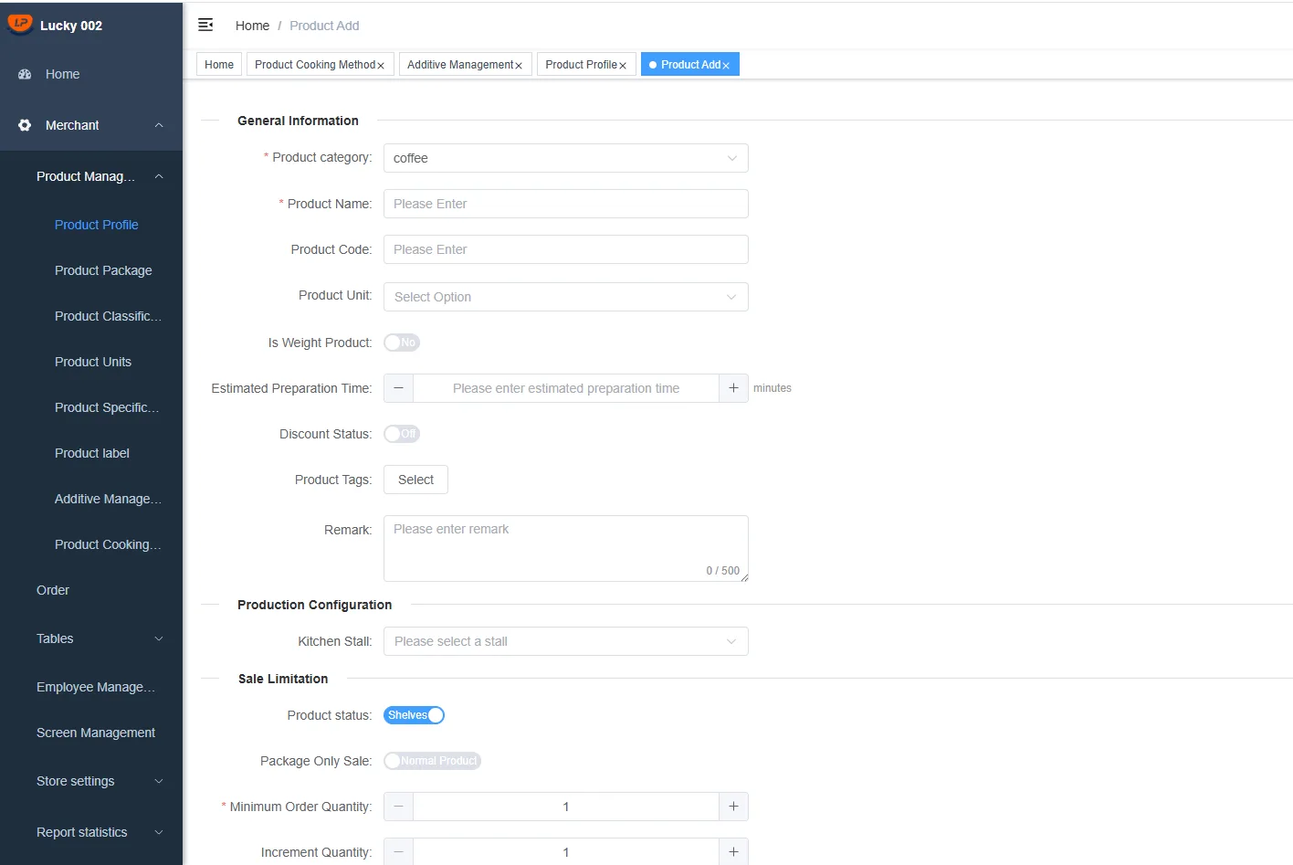Open Product Cooking sidebar item
Screen dimensions: 1293x865
[108, 544]
